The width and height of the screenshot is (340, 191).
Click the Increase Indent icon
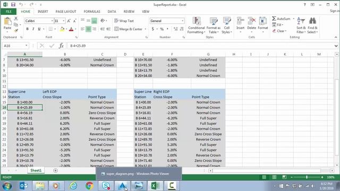click(108, 29)
